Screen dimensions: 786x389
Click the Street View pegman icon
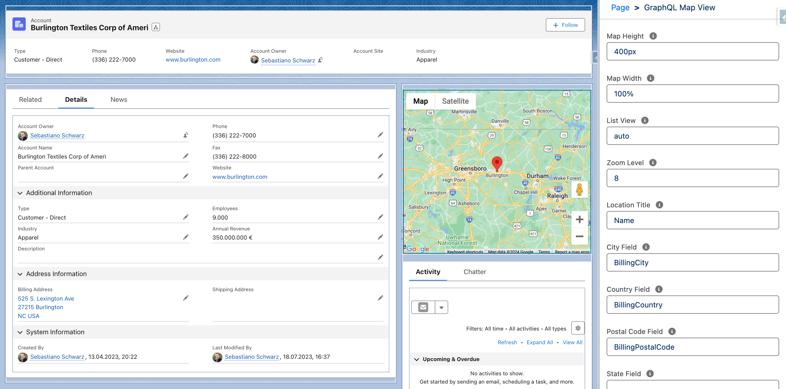click(x=579, y=190)
